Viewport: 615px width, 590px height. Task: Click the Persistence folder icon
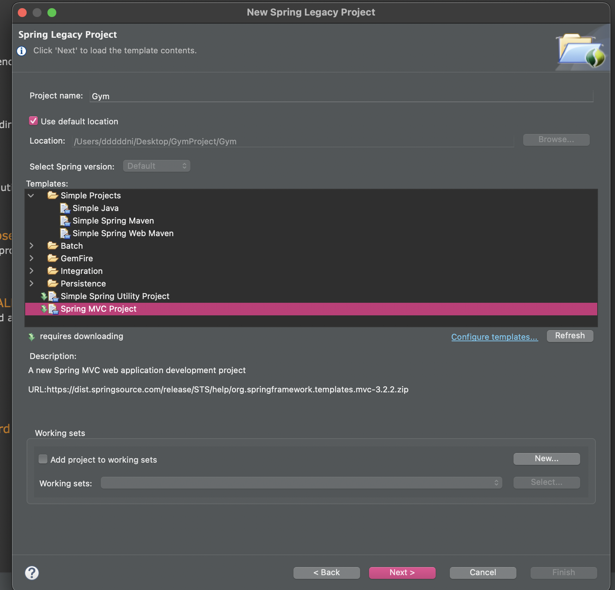click(53, 283)
